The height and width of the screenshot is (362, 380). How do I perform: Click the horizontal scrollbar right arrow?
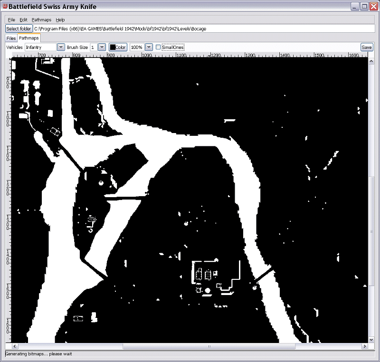click(x=365, y=346)
